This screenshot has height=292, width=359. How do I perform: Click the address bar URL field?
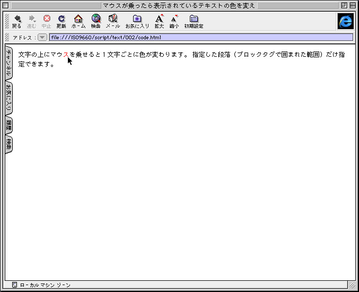point(200,38)
